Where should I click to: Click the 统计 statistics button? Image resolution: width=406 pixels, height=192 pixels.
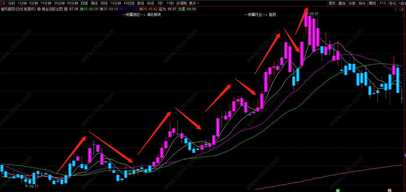(x=362, y=3)
